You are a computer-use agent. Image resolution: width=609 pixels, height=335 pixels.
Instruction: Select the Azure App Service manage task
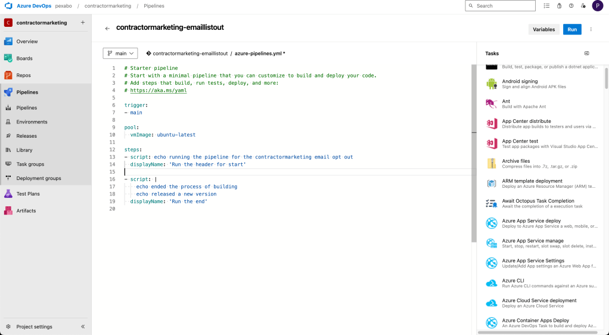pyautogui.click(x=542, y=243)
